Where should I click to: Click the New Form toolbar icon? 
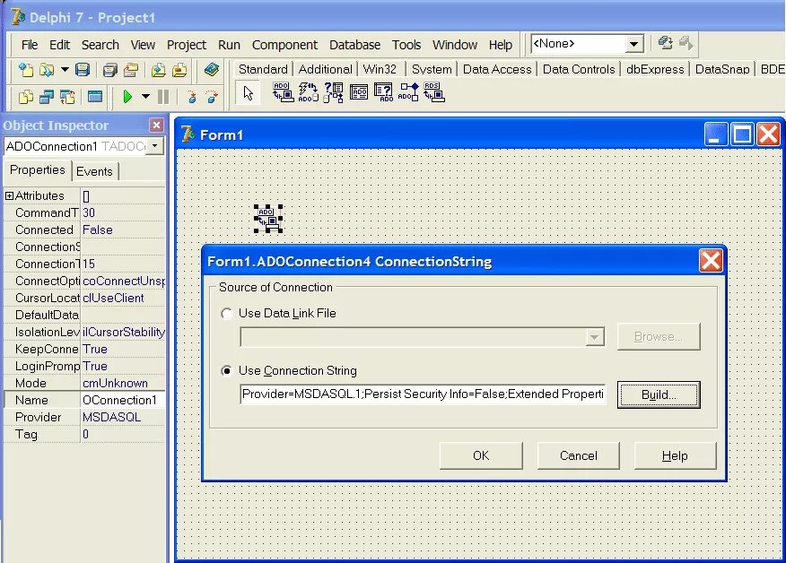95,96
